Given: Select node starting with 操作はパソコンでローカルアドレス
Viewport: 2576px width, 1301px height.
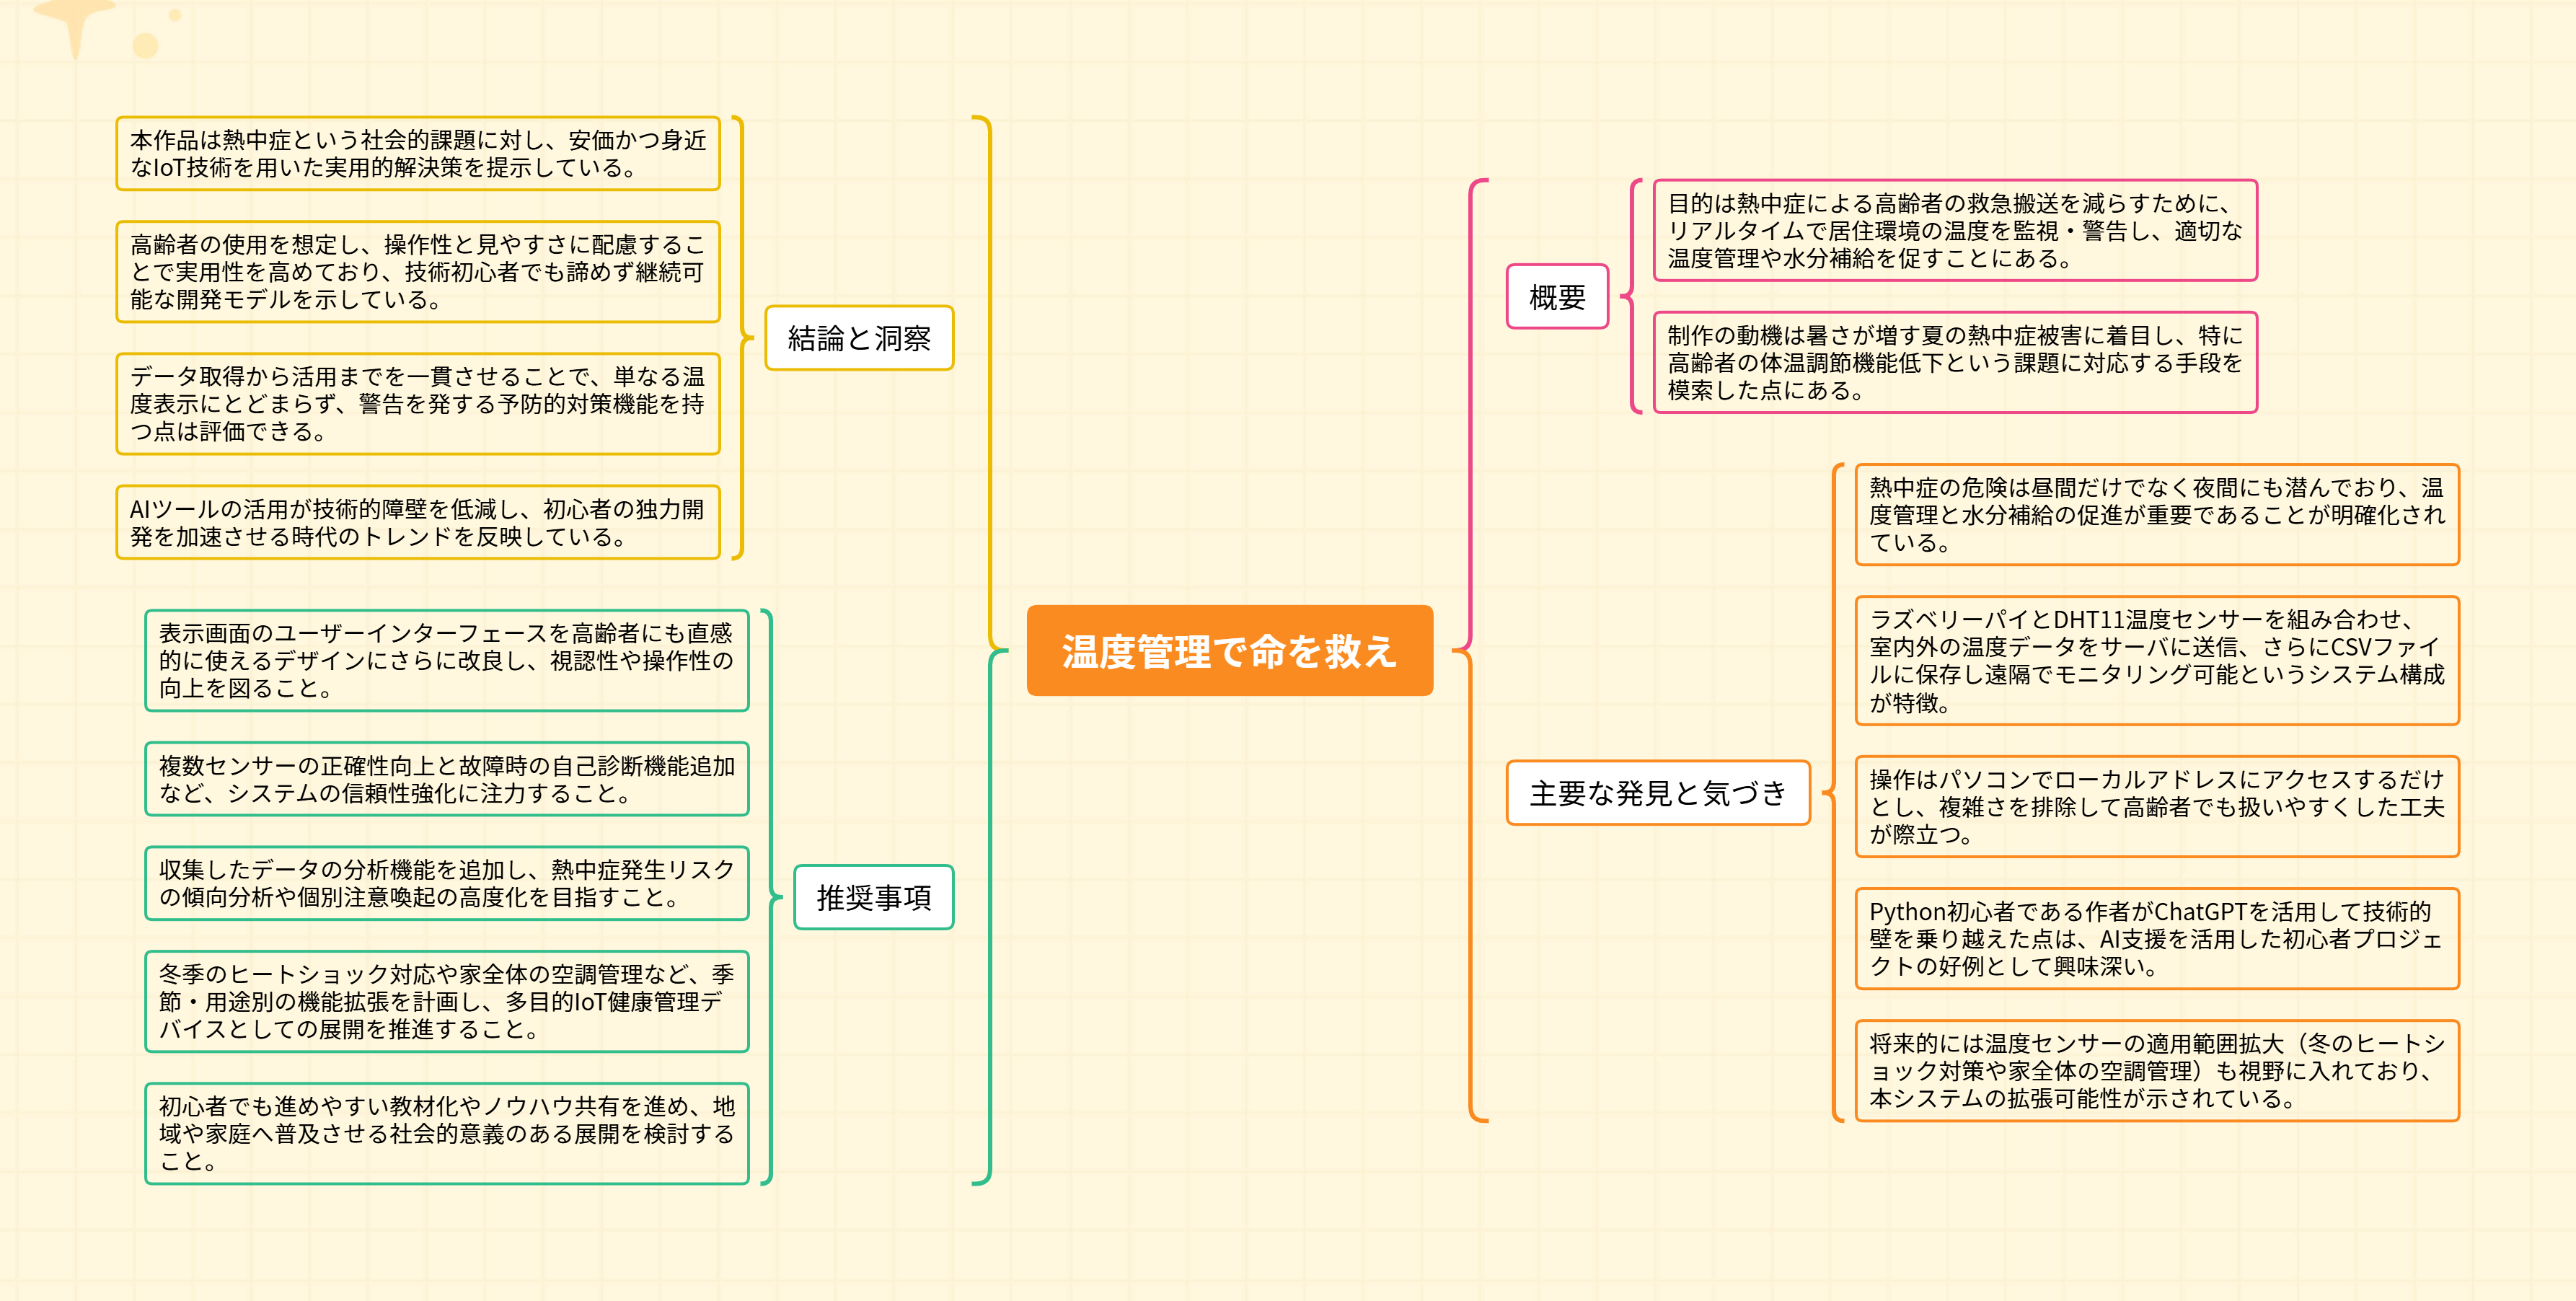Looking at the screenshot, I should 2156,806.
